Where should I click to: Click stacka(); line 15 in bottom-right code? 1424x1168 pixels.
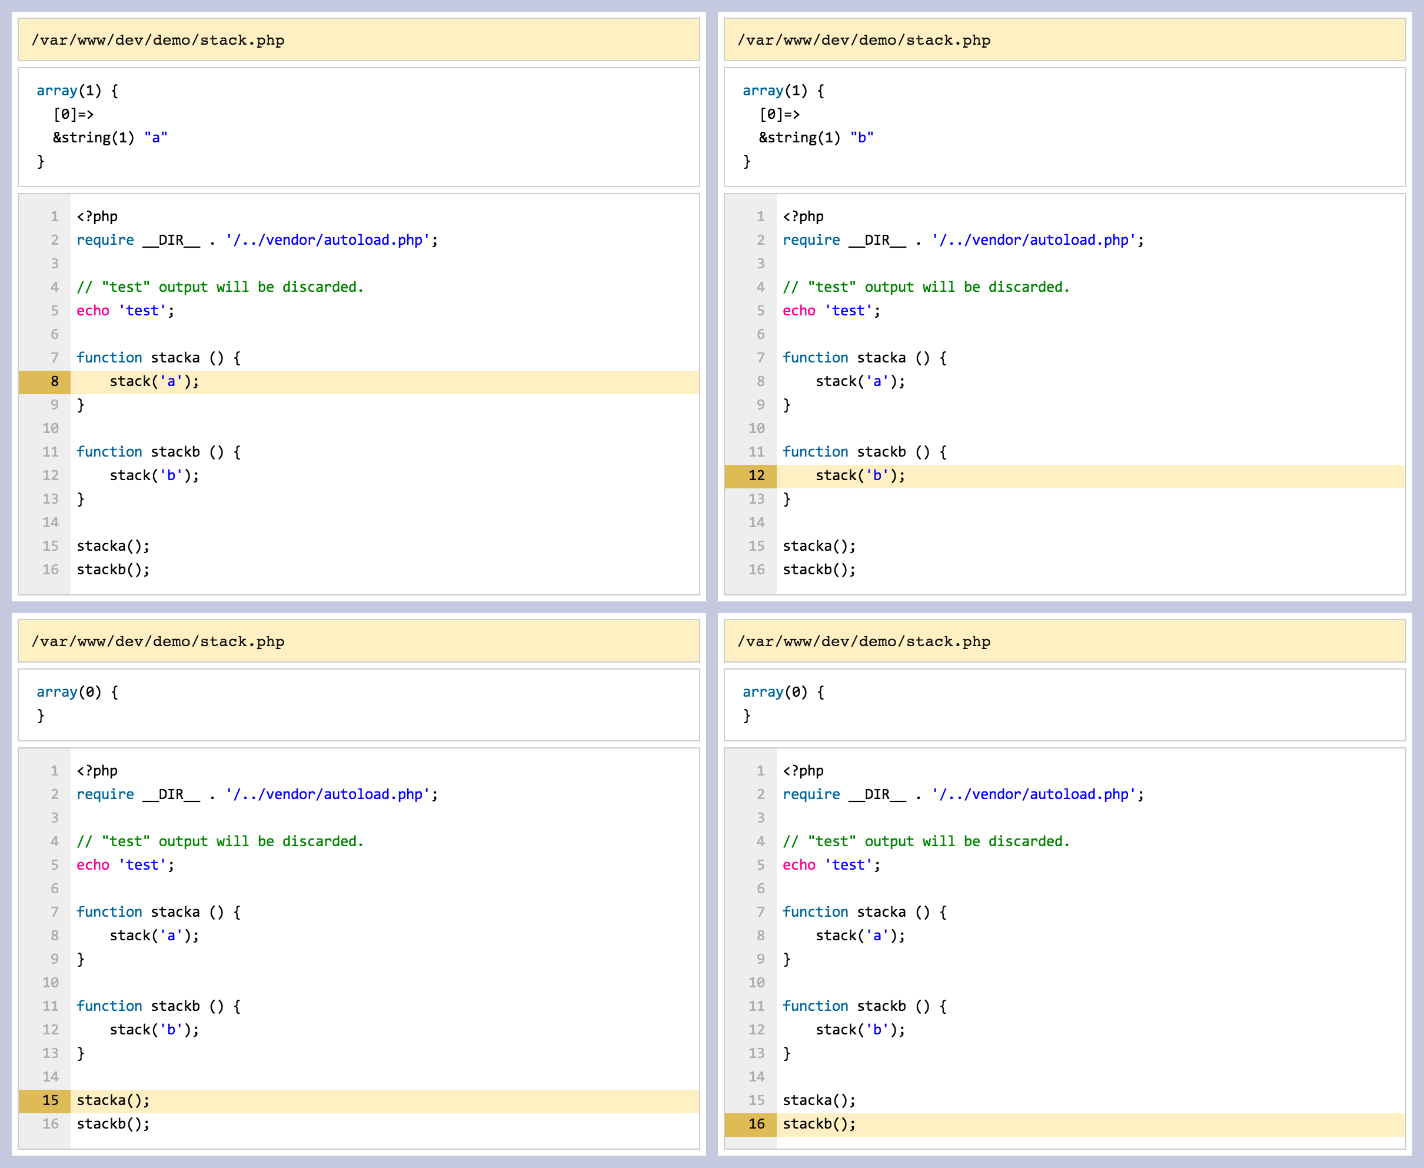(x=819, y=1100)
